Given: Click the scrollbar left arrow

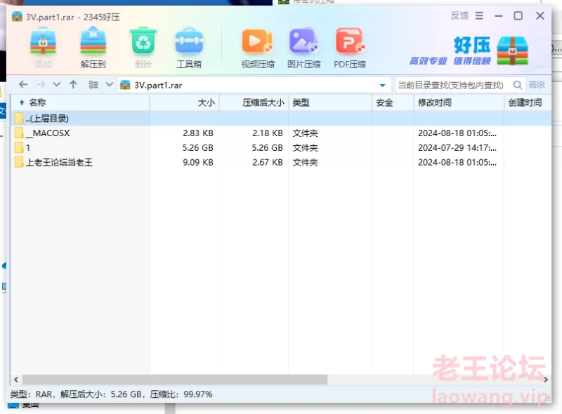Looking at the screenshot, I should (15, 379).
